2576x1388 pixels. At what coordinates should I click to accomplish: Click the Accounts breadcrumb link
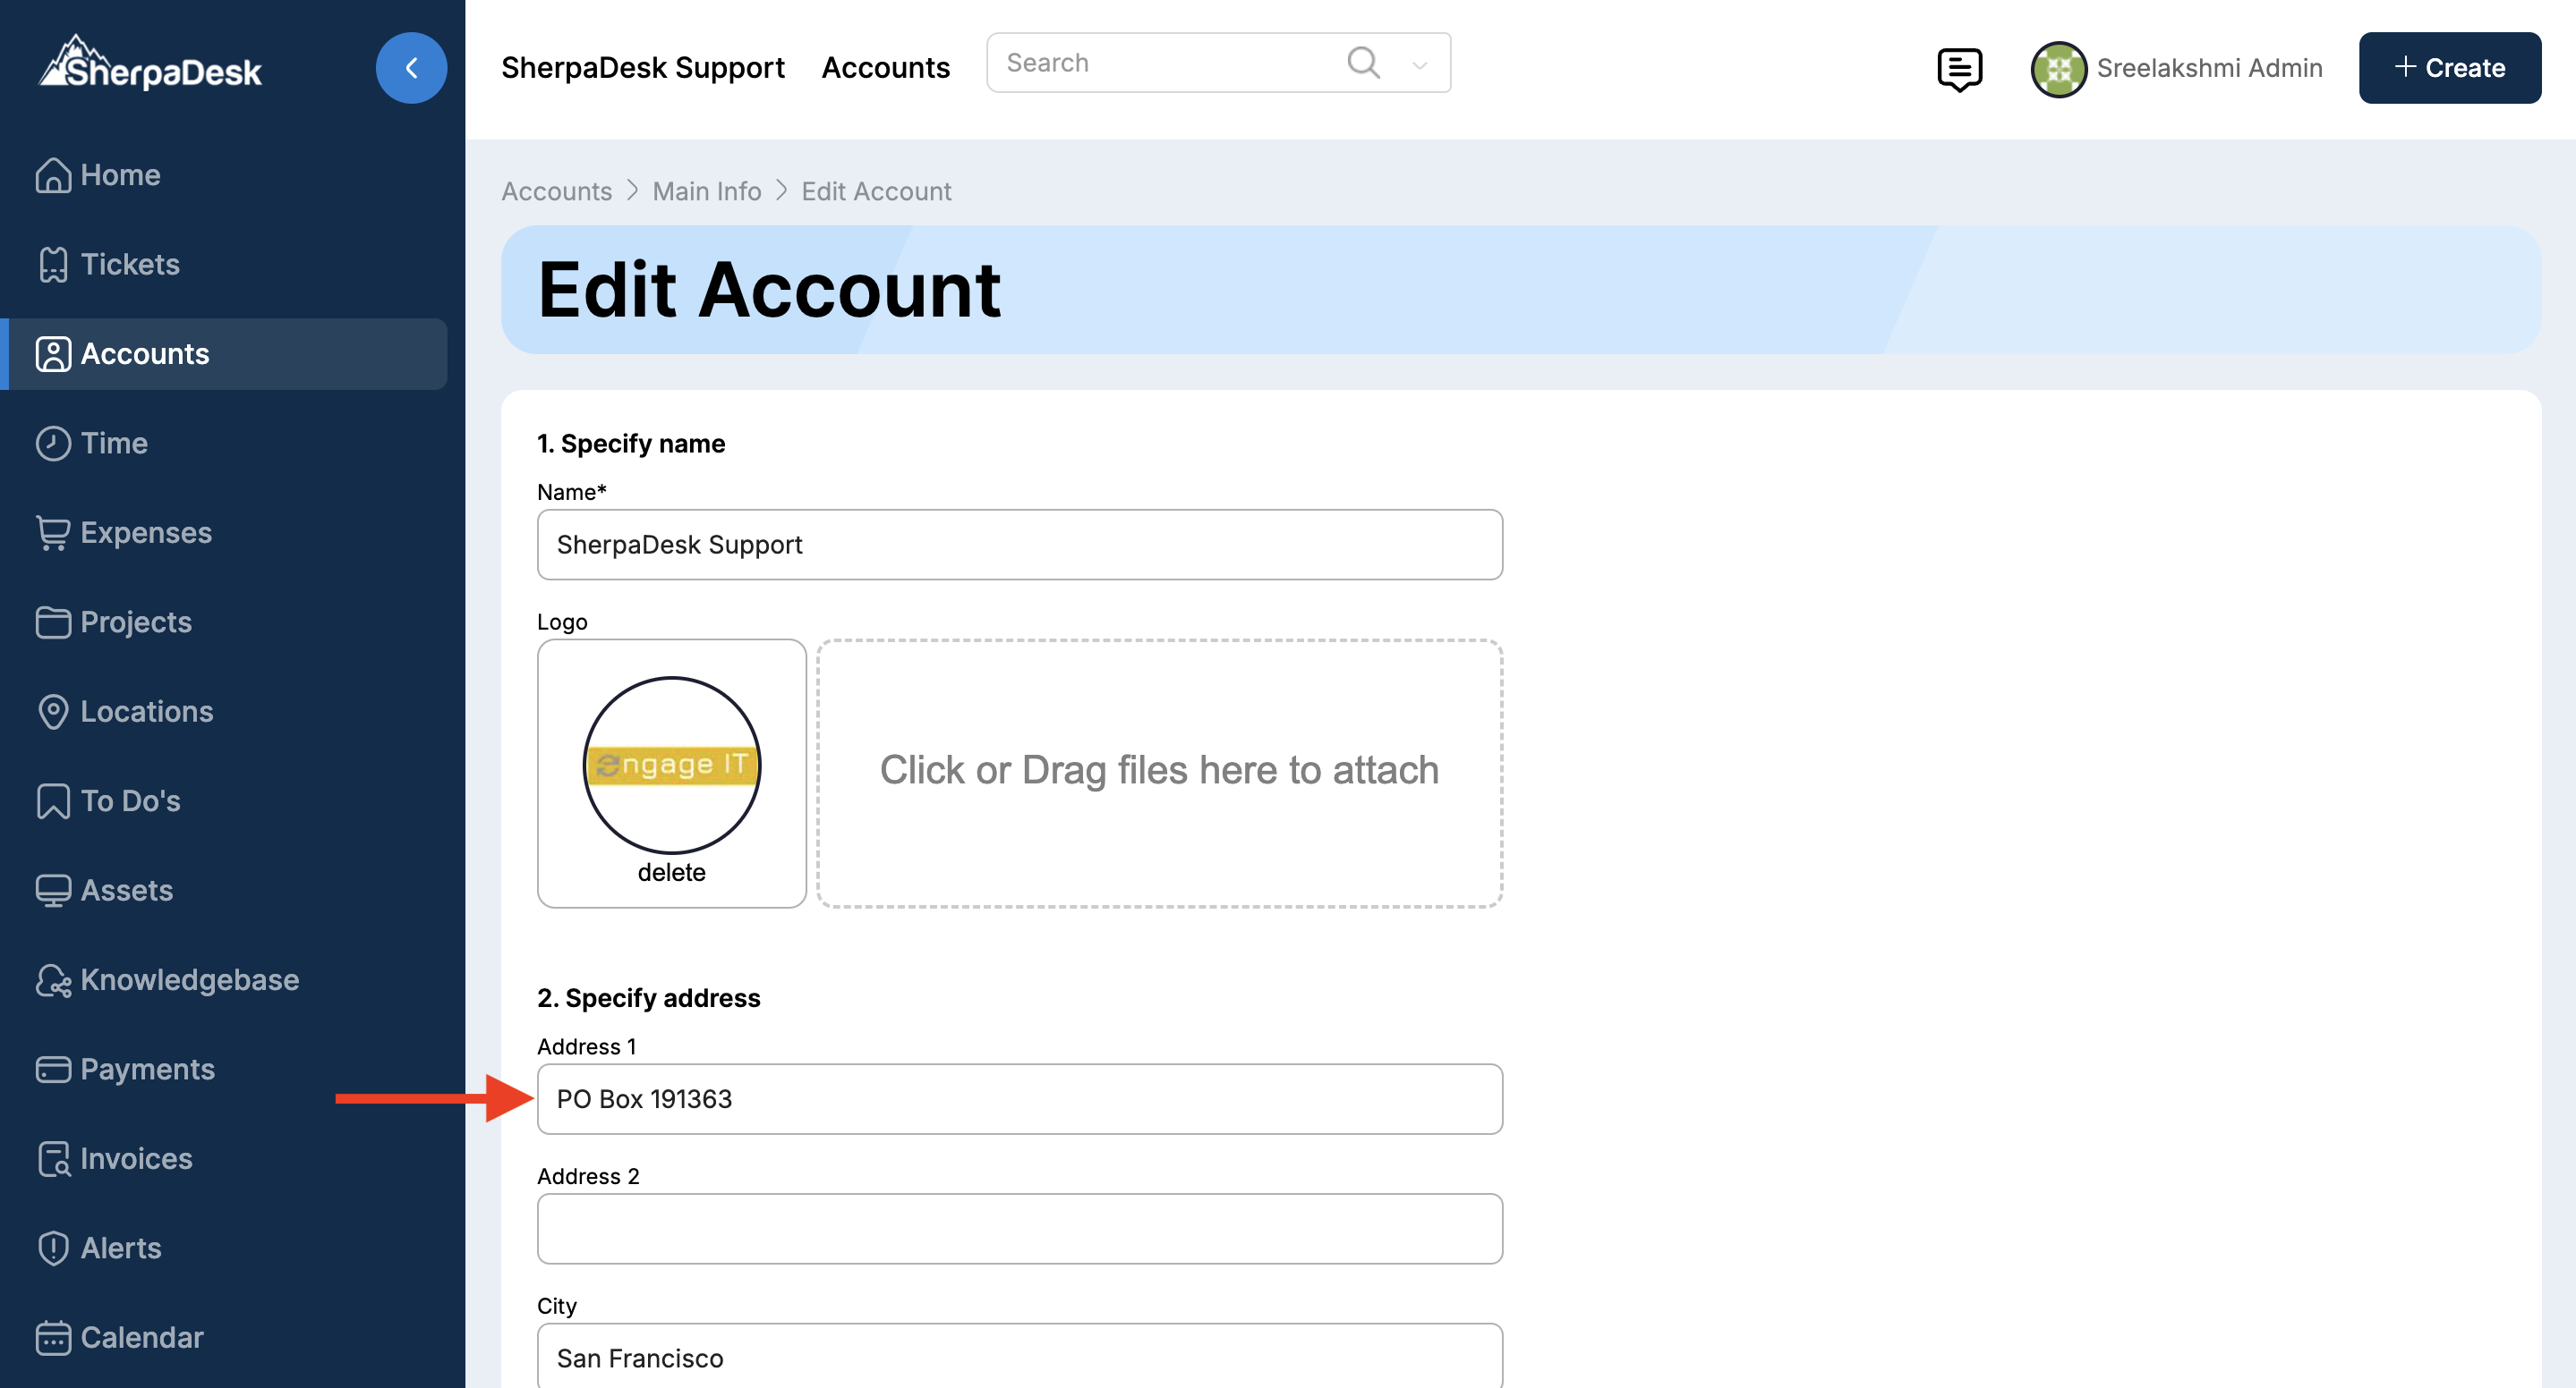click(x=556, y=190)
